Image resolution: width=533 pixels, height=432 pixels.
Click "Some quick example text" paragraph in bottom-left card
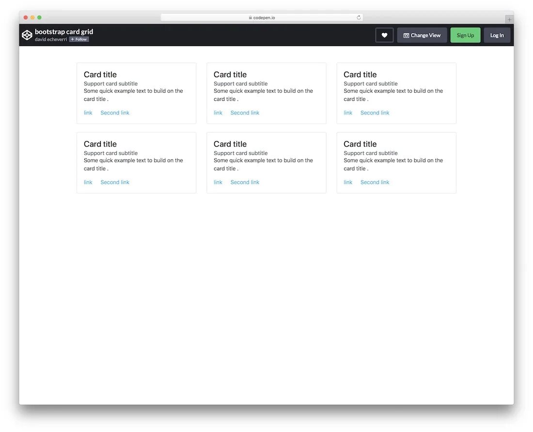(x=133, y=164)
